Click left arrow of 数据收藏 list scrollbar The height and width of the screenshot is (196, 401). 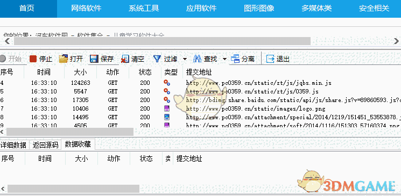coord(3,189)
